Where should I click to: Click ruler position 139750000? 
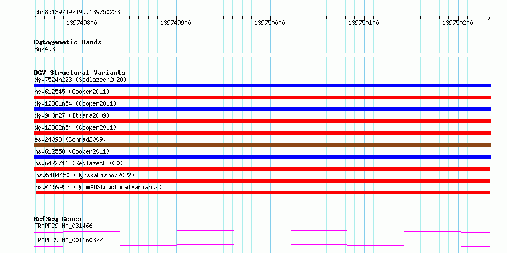point(269,23)
